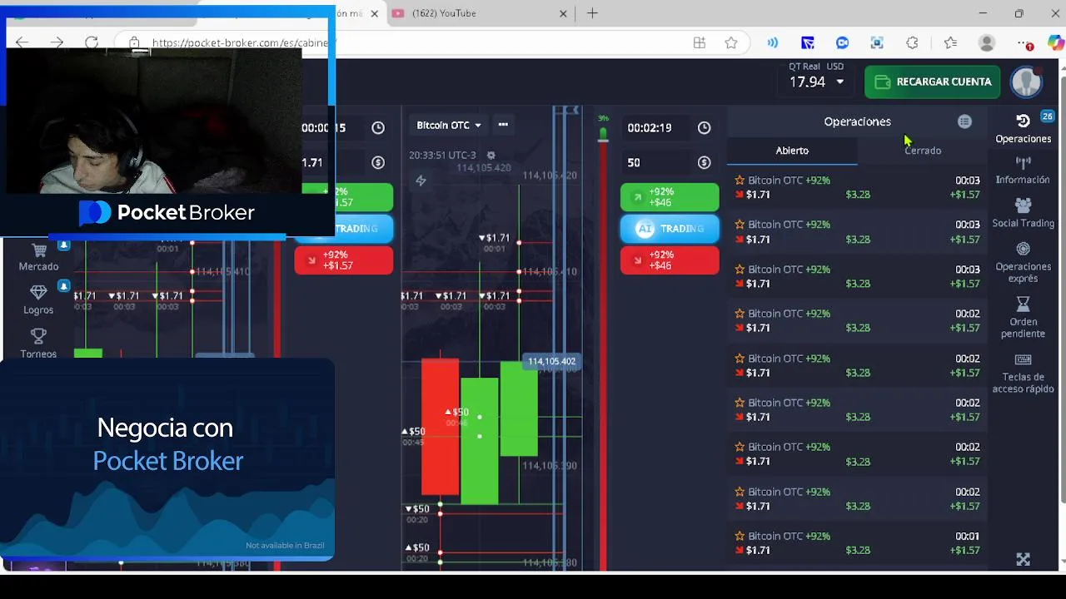Refresh the page with the browser reload button

(x=92, y=42)
